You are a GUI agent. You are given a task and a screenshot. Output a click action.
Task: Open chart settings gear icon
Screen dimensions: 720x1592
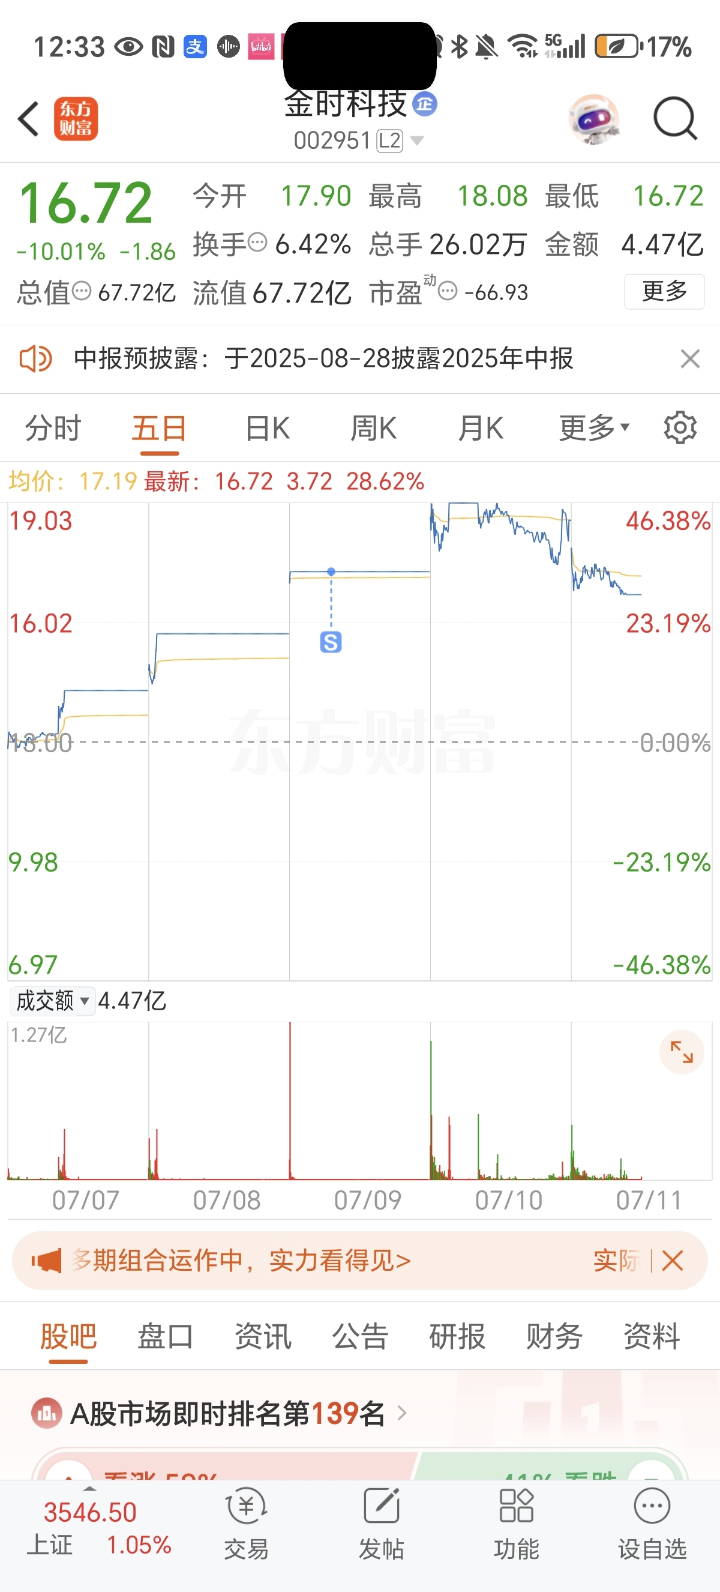680,427
